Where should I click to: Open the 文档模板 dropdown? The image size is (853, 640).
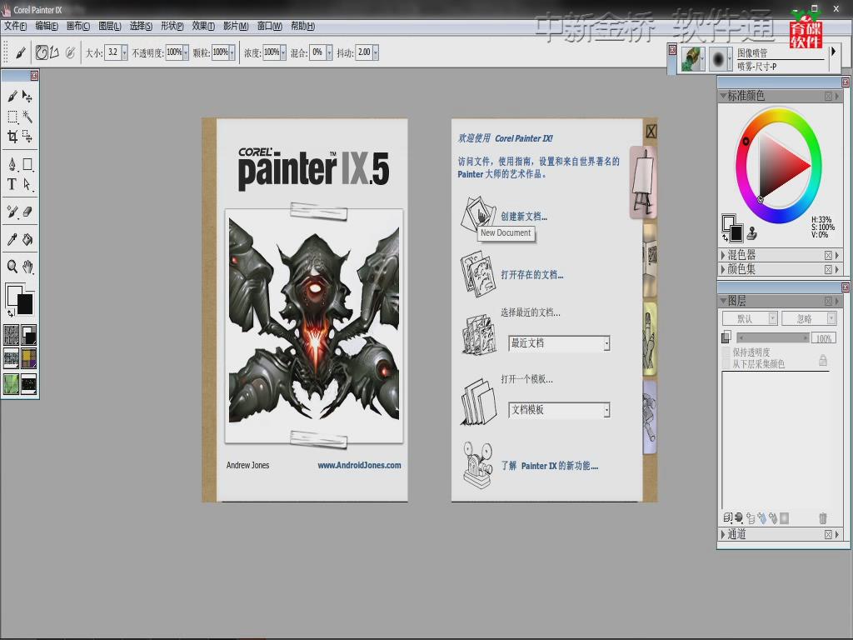point(559,410)
